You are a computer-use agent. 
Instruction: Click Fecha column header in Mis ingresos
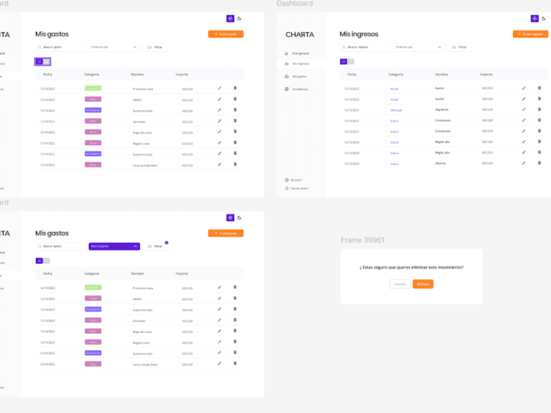[352, 74]
